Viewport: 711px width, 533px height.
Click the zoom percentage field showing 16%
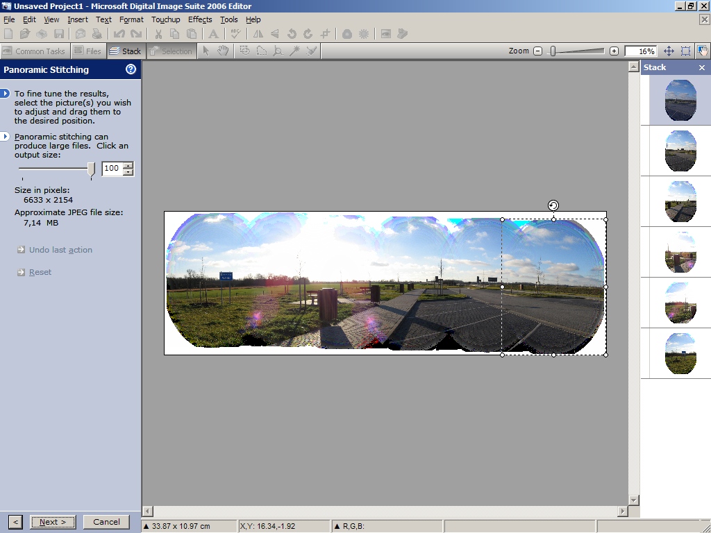641,51
